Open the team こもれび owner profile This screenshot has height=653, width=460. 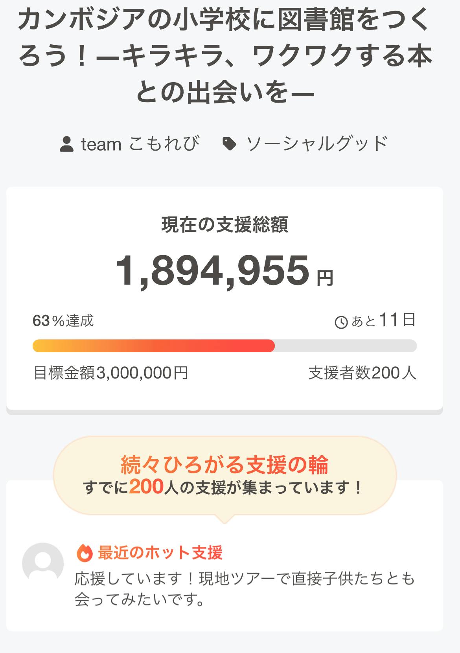pyautogui.click(x=140, y=144)
